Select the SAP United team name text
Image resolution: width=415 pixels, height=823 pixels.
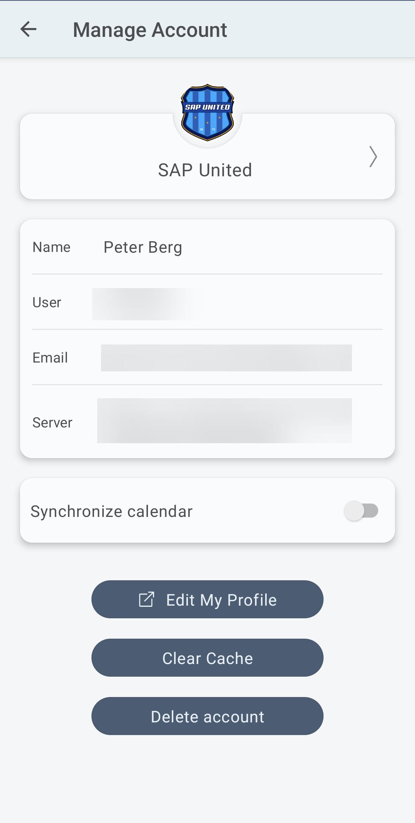[x=205, y=170]
